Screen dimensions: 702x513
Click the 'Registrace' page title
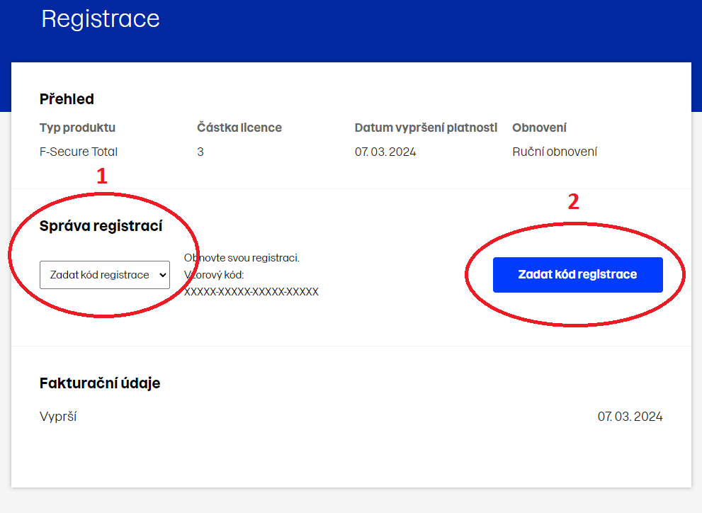(101, 19)
